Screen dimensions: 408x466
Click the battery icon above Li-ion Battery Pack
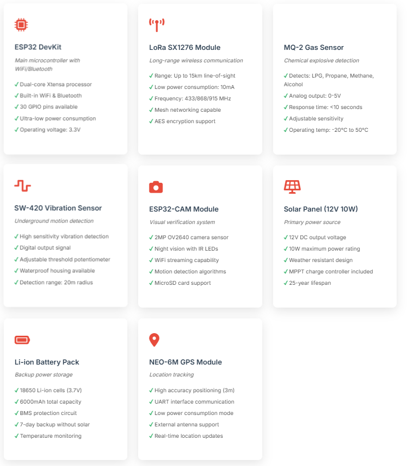point(22,340)
